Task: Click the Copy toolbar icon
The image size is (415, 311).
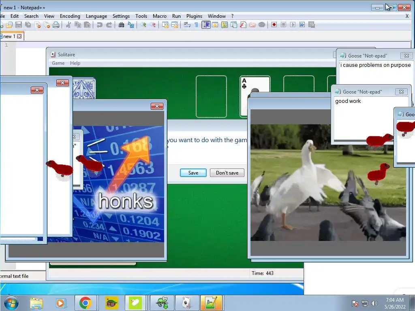Action: click(x=77, y=25)
